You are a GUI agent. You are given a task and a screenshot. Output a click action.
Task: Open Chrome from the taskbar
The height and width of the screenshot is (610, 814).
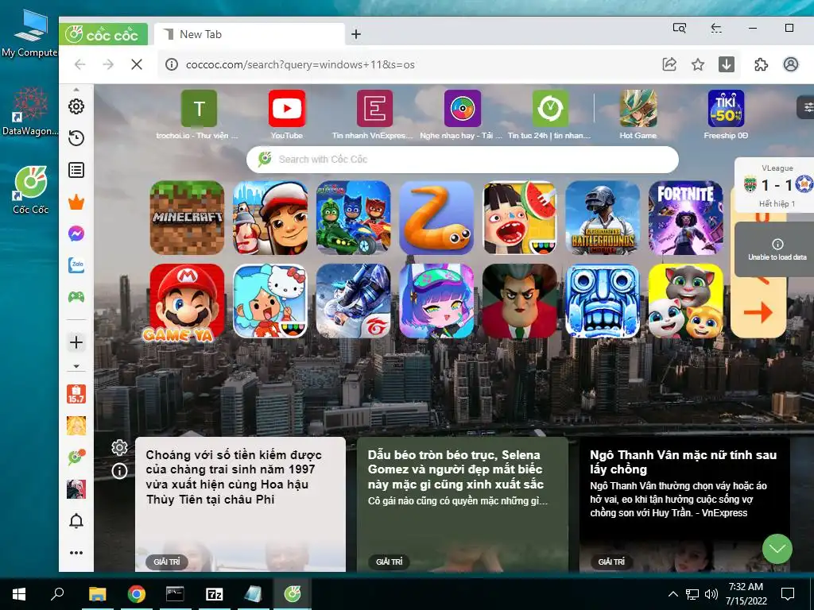click(x=137, y=594)
